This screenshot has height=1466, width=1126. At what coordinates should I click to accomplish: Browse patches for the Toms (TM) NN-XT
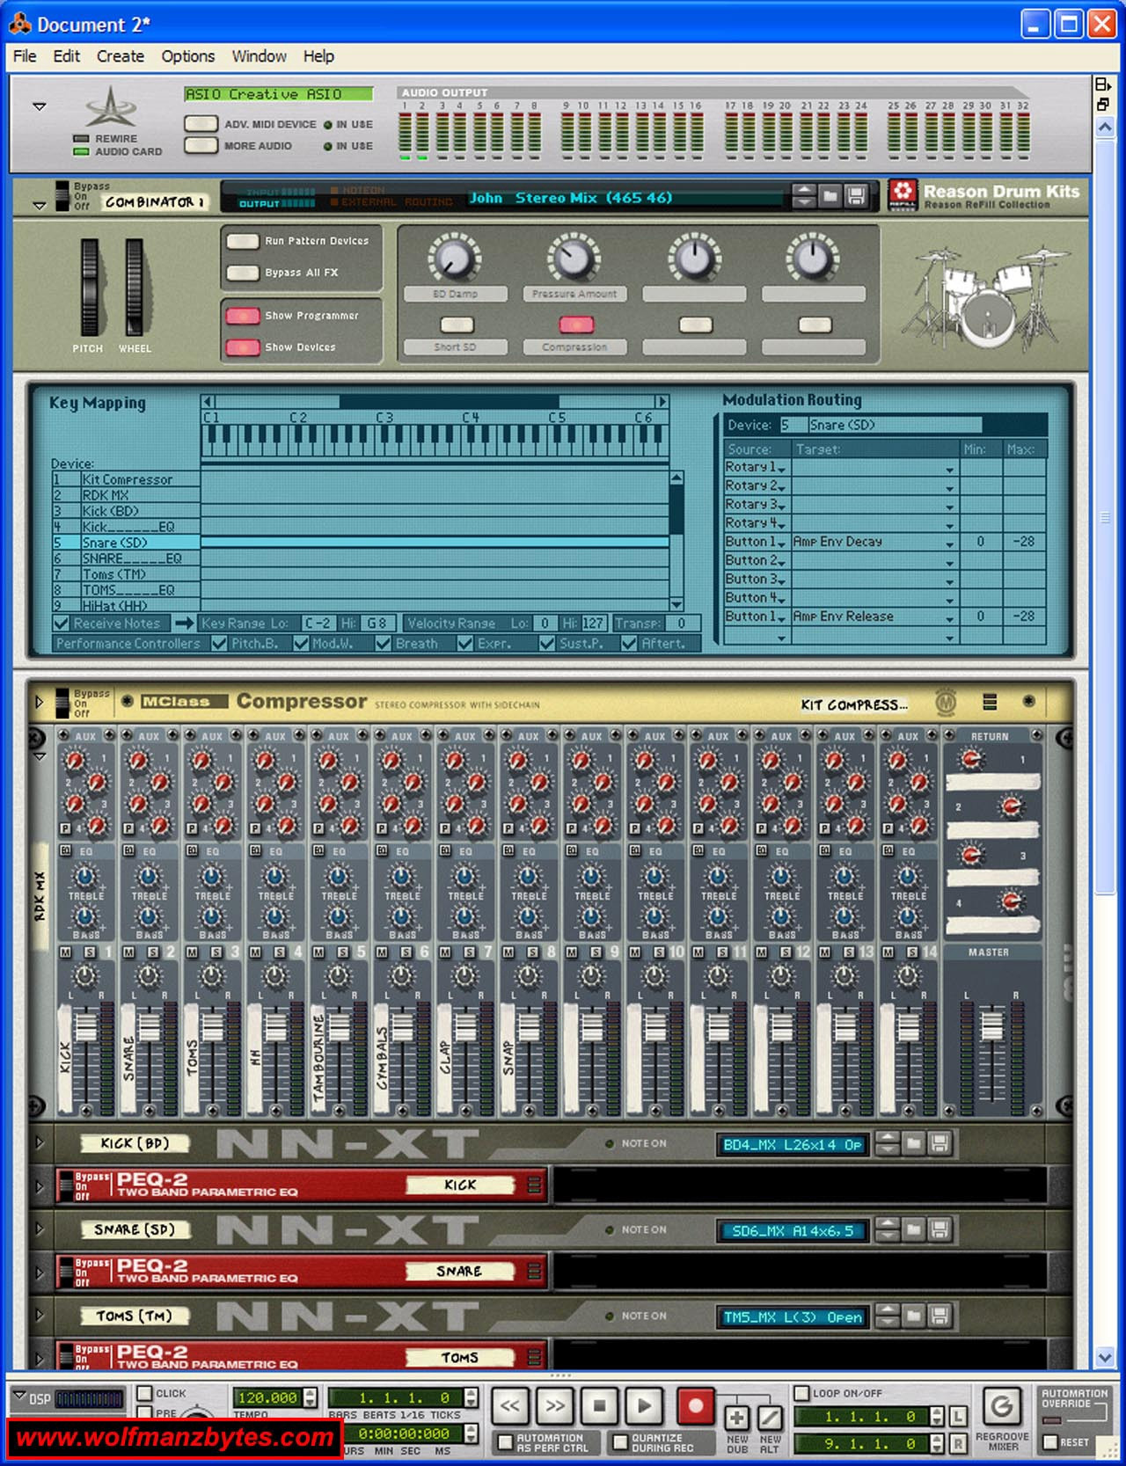[x=914, y=1316]
